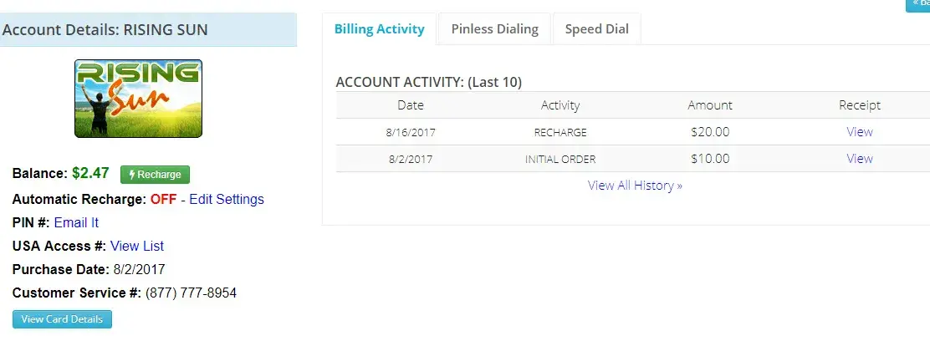
Task: Open the Pinless Dialing tab
Action: click(494, 29)
